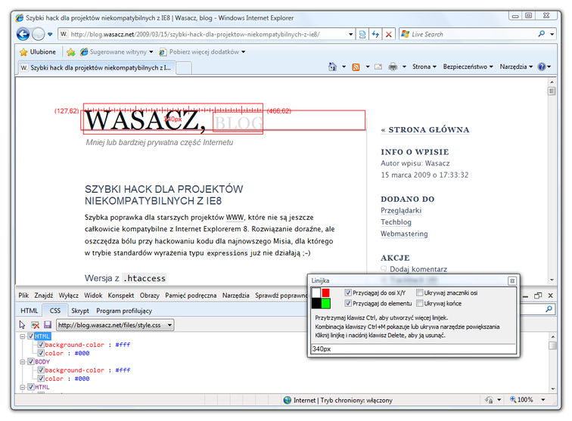Open recent pages dropdown arrow
The image size is (572, 421).
pos(50,34)
